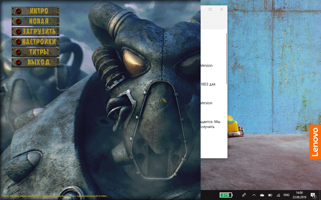The height and width of the screenshot is (200, 321).
Task: Click the green 81% battery indicator in taskbar
Action: [226, 195]
